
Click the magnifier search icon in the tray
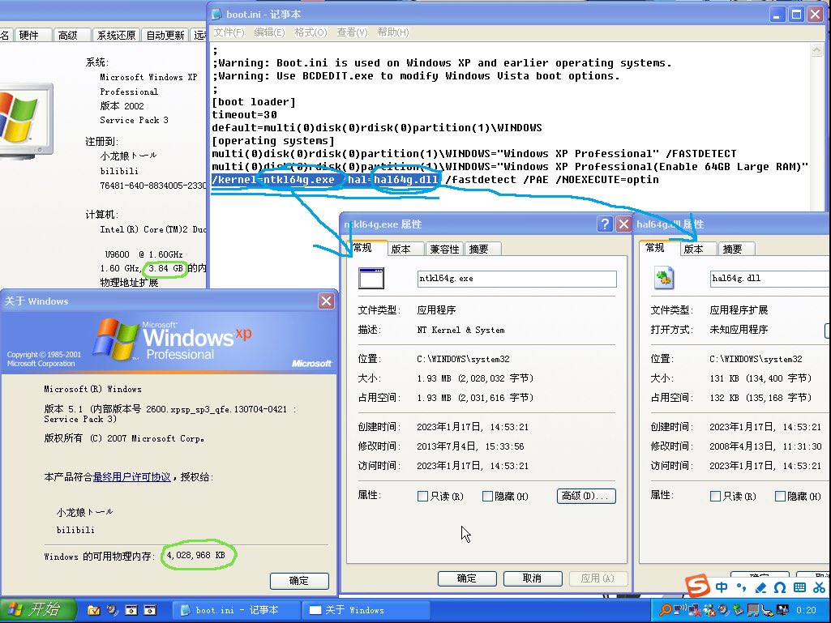click(x=666, y=609)
